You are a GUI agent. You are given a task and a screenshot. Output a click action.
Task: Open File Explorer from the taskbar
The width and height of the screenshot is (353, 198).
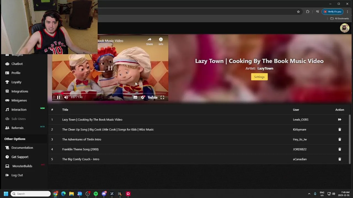point(71,194)
